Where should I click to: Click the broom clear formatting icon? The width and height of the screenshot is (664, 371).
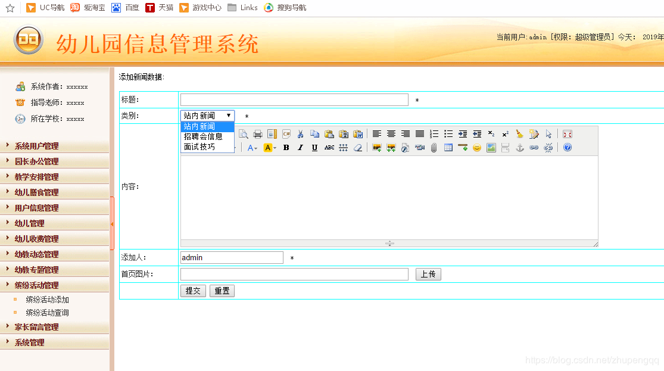click(520, 134)
